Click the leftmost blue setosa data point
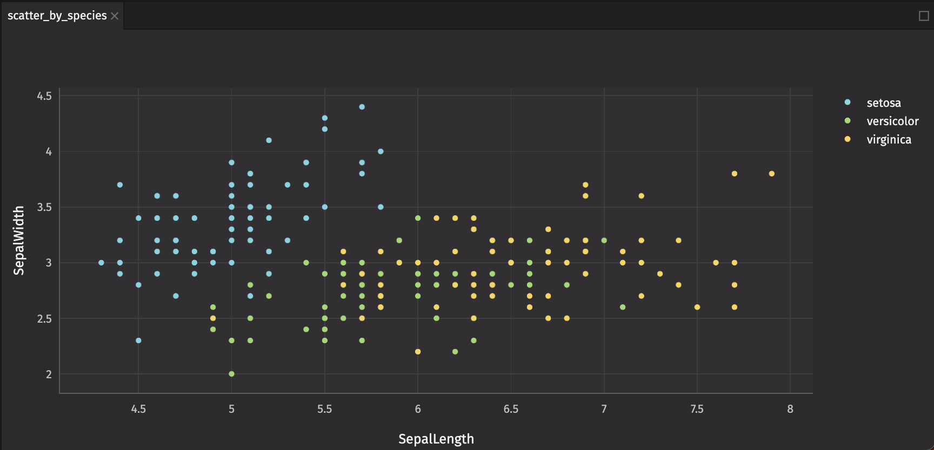This screenshot has height=450, width=934. [101, 263]
